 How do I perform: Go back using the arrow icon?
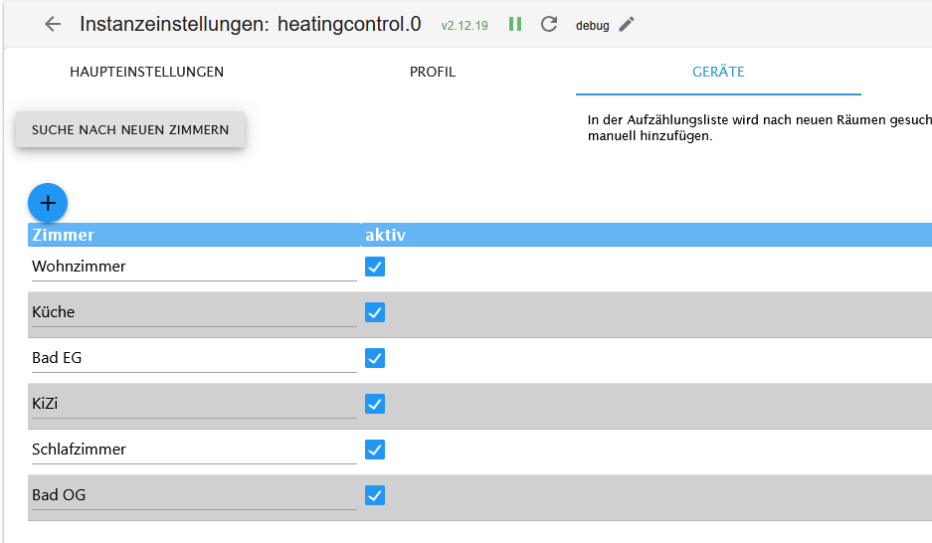53,24
